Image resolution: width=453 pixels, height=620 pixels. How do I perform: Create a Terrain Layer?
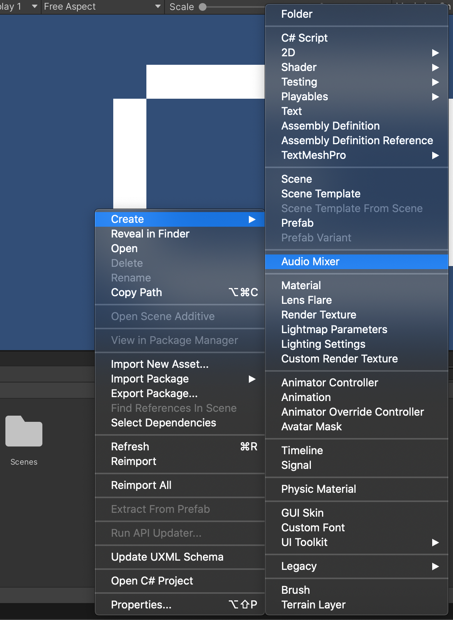(357, 605)
